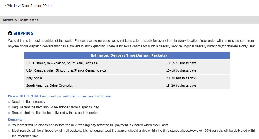Click the South America, Other Countries row
The height and width of the screenshot is (139, 259).
[x=127, y=86]
